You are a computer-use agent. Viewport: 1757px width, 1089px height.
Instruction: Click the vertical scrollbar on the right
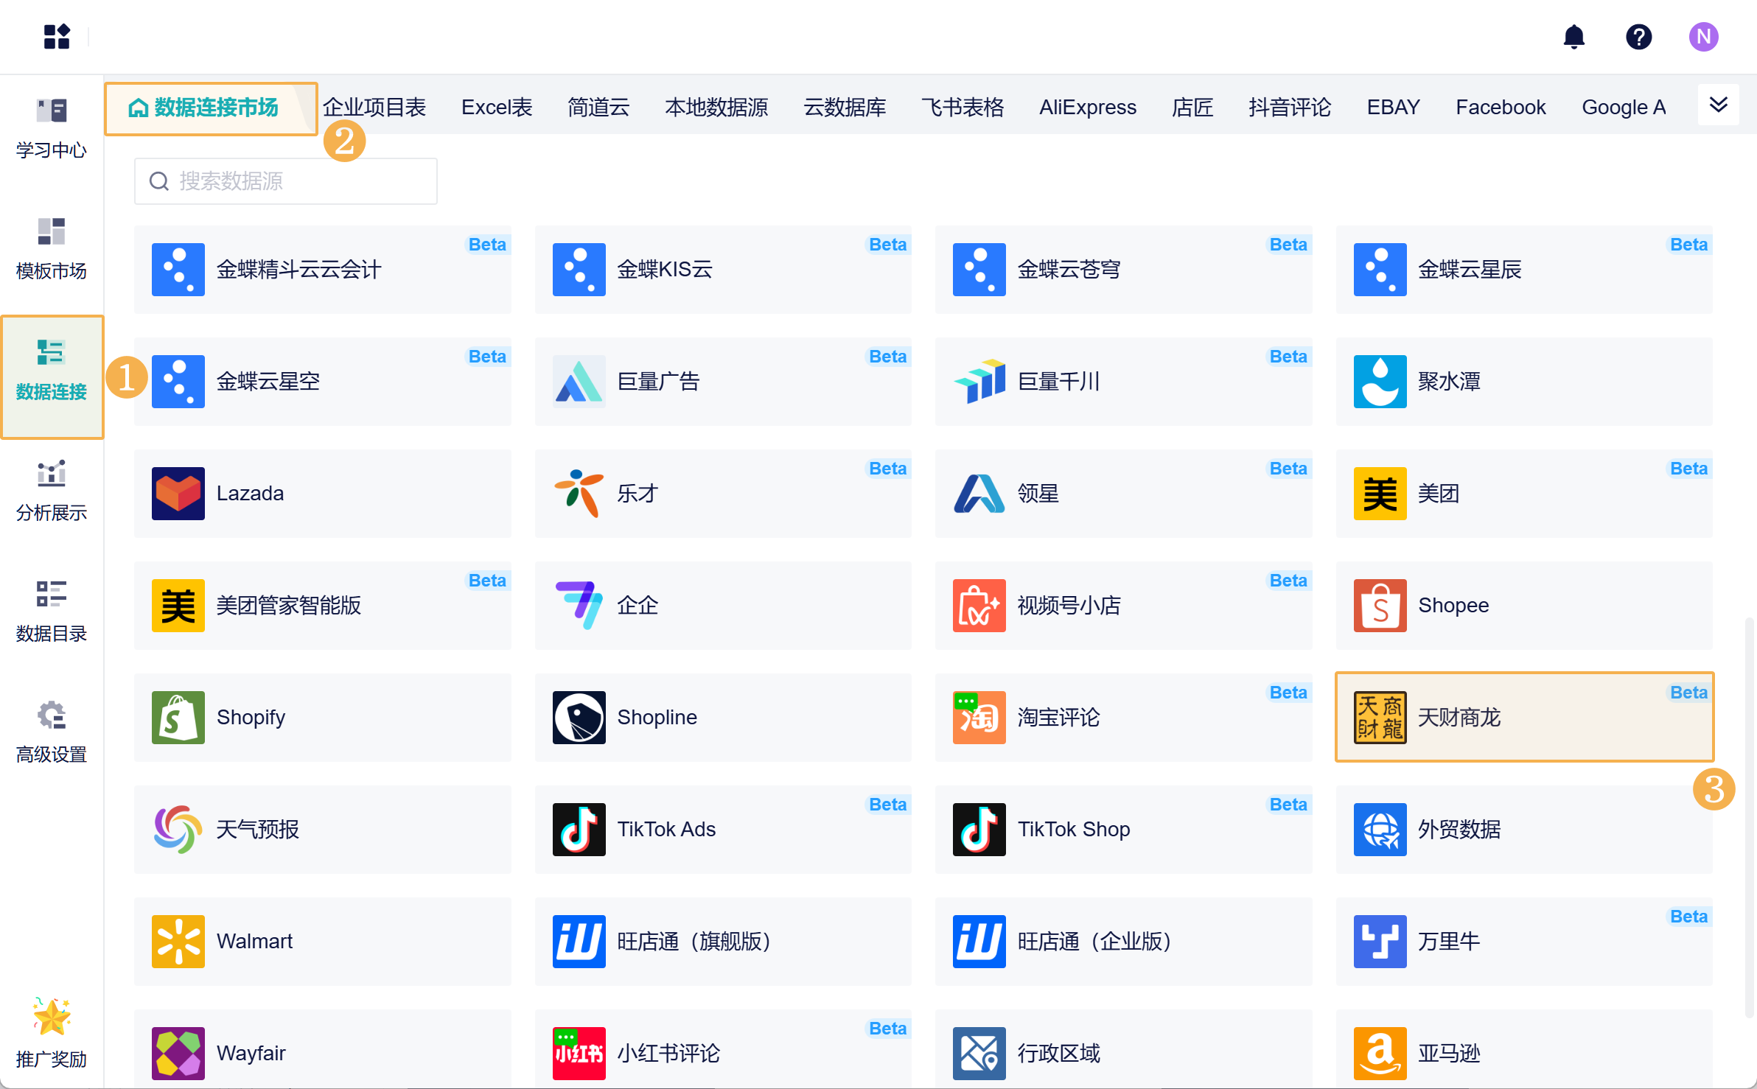pos(1748,818)
